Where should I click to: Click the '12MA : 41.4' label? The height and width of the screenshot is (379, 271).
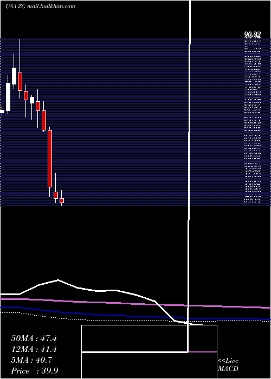(34, 349)
